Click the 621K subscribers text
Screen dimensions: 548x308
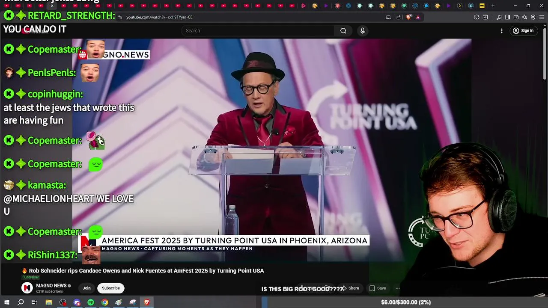tap(49, 292)
